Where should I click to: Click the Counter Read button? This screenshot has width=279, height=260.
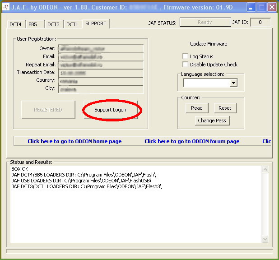(x=197, y=108)
